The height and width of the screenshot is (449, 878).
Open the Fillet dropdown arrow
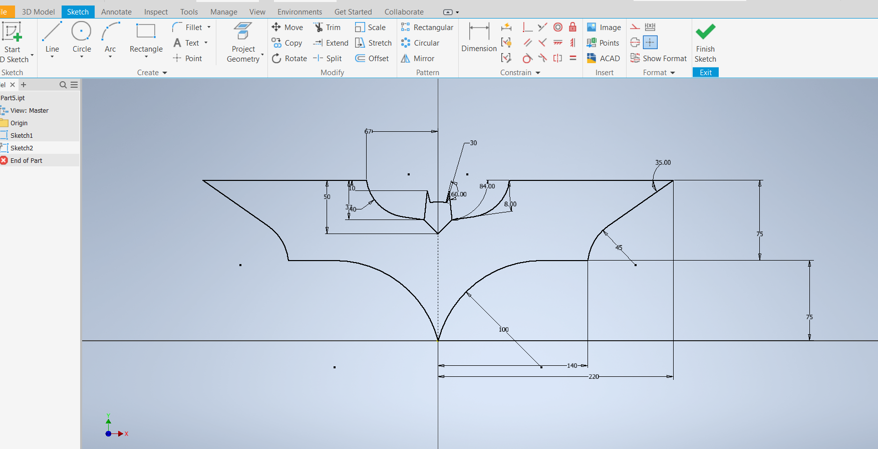pyautogui.click(x=209, y=28)
